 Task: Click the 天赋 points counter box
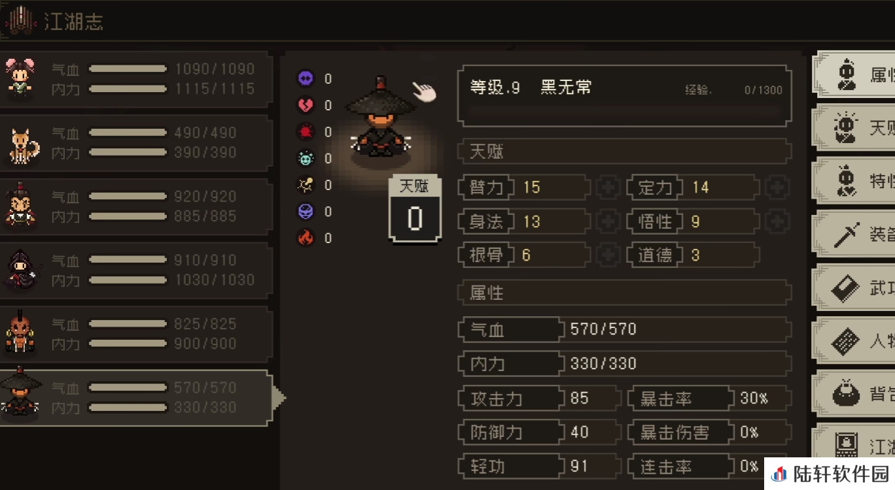(x=415, y=210)
